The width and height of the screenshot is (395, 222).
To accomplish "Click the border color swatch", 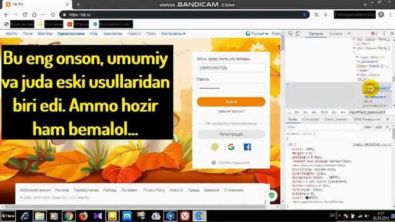I will pos(330,181).
